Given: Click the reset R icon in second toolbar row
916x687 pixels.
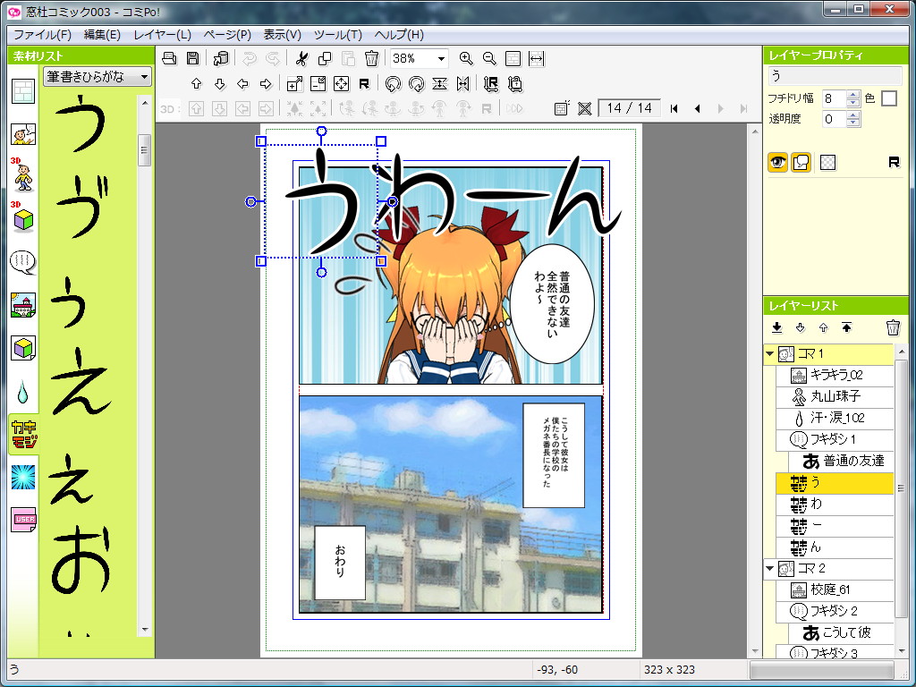Looking at the screenshot, I should [365, 83].
